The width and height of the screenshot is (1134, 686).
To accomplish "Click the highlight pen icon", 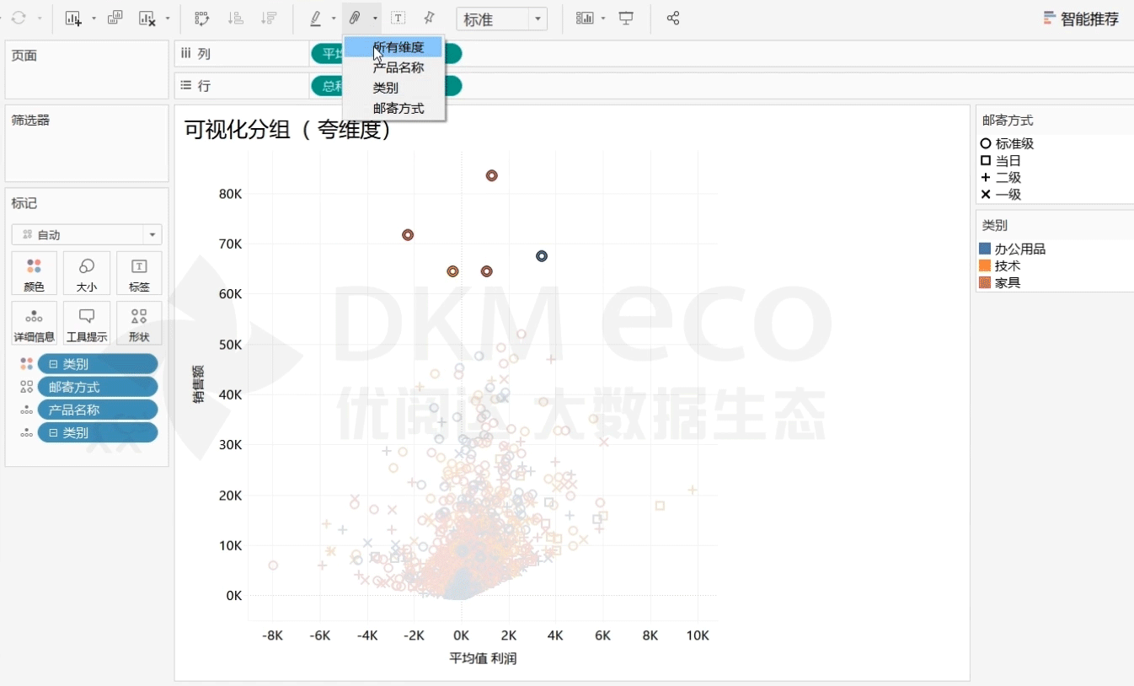I will click(315, 19).
